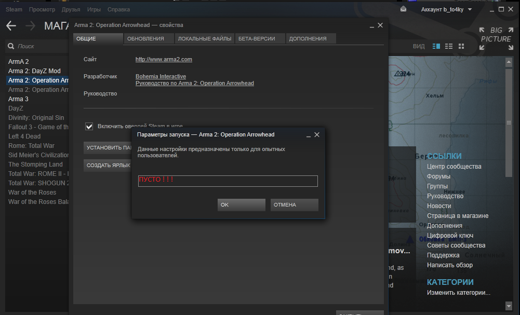
Task: Open the notifications envelope icon
Action: pyautogui.click(x=403, y=9)
